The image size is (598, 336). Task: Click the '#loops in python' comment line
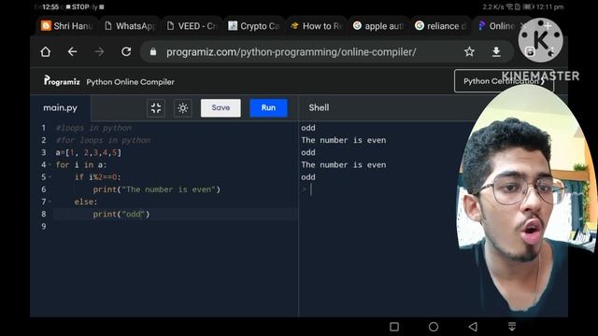pos(93,128)
